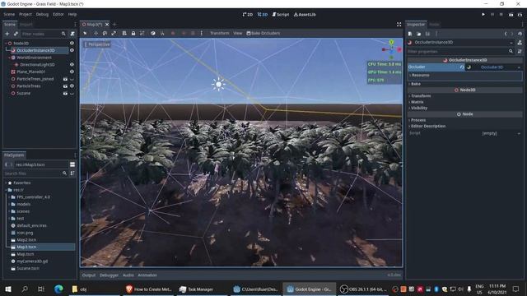Open the Occluder3D resource dropdown arrow
The image size is (527, 296).
[x=519, y=67]
